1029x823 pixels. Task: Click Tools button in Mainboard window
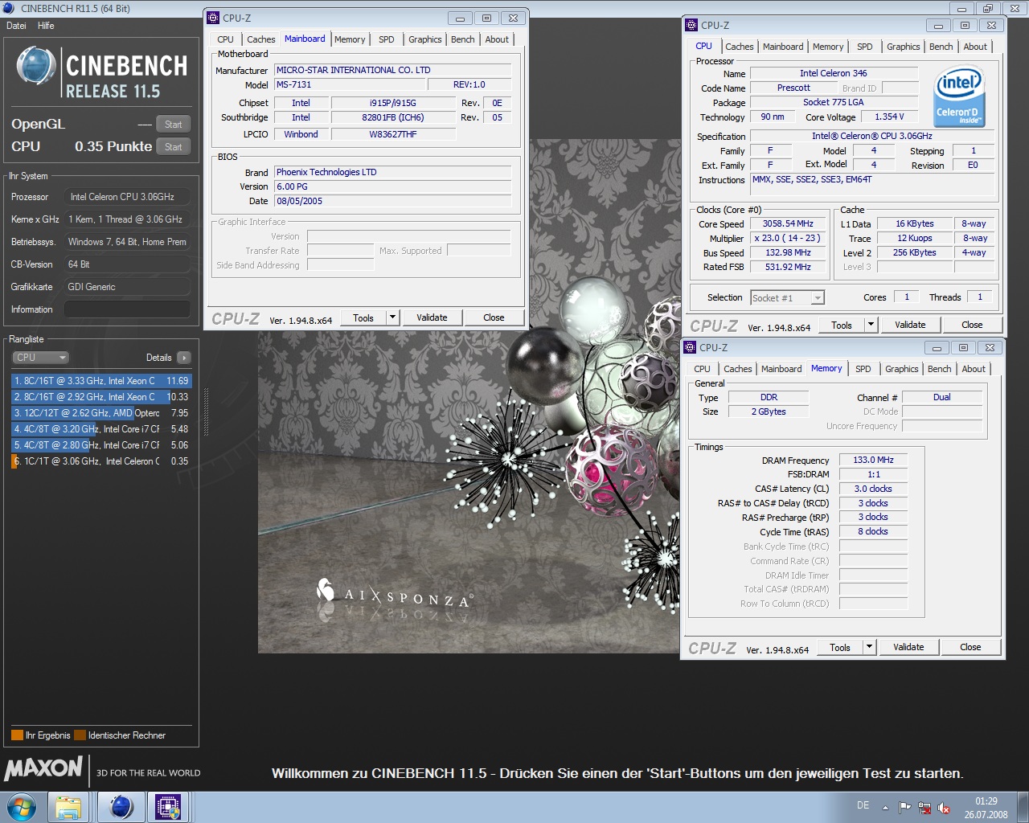[363, 317]
